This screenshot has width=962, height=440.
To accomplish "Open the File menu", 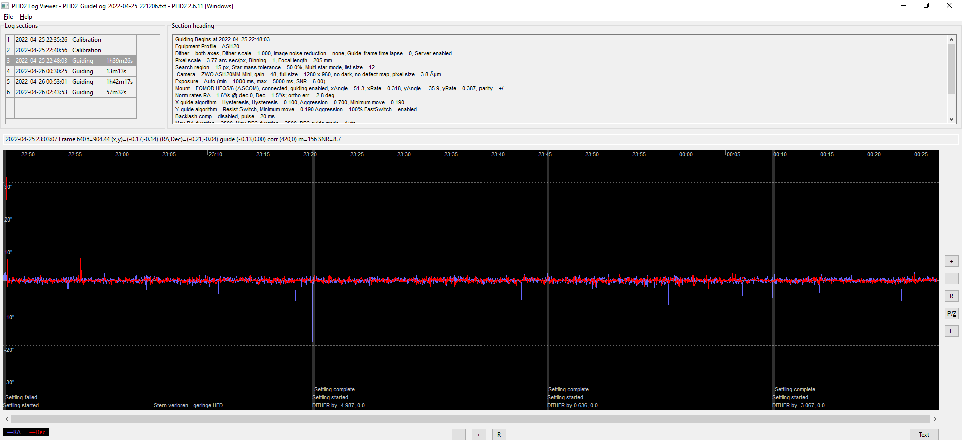I will coord(8,17).
